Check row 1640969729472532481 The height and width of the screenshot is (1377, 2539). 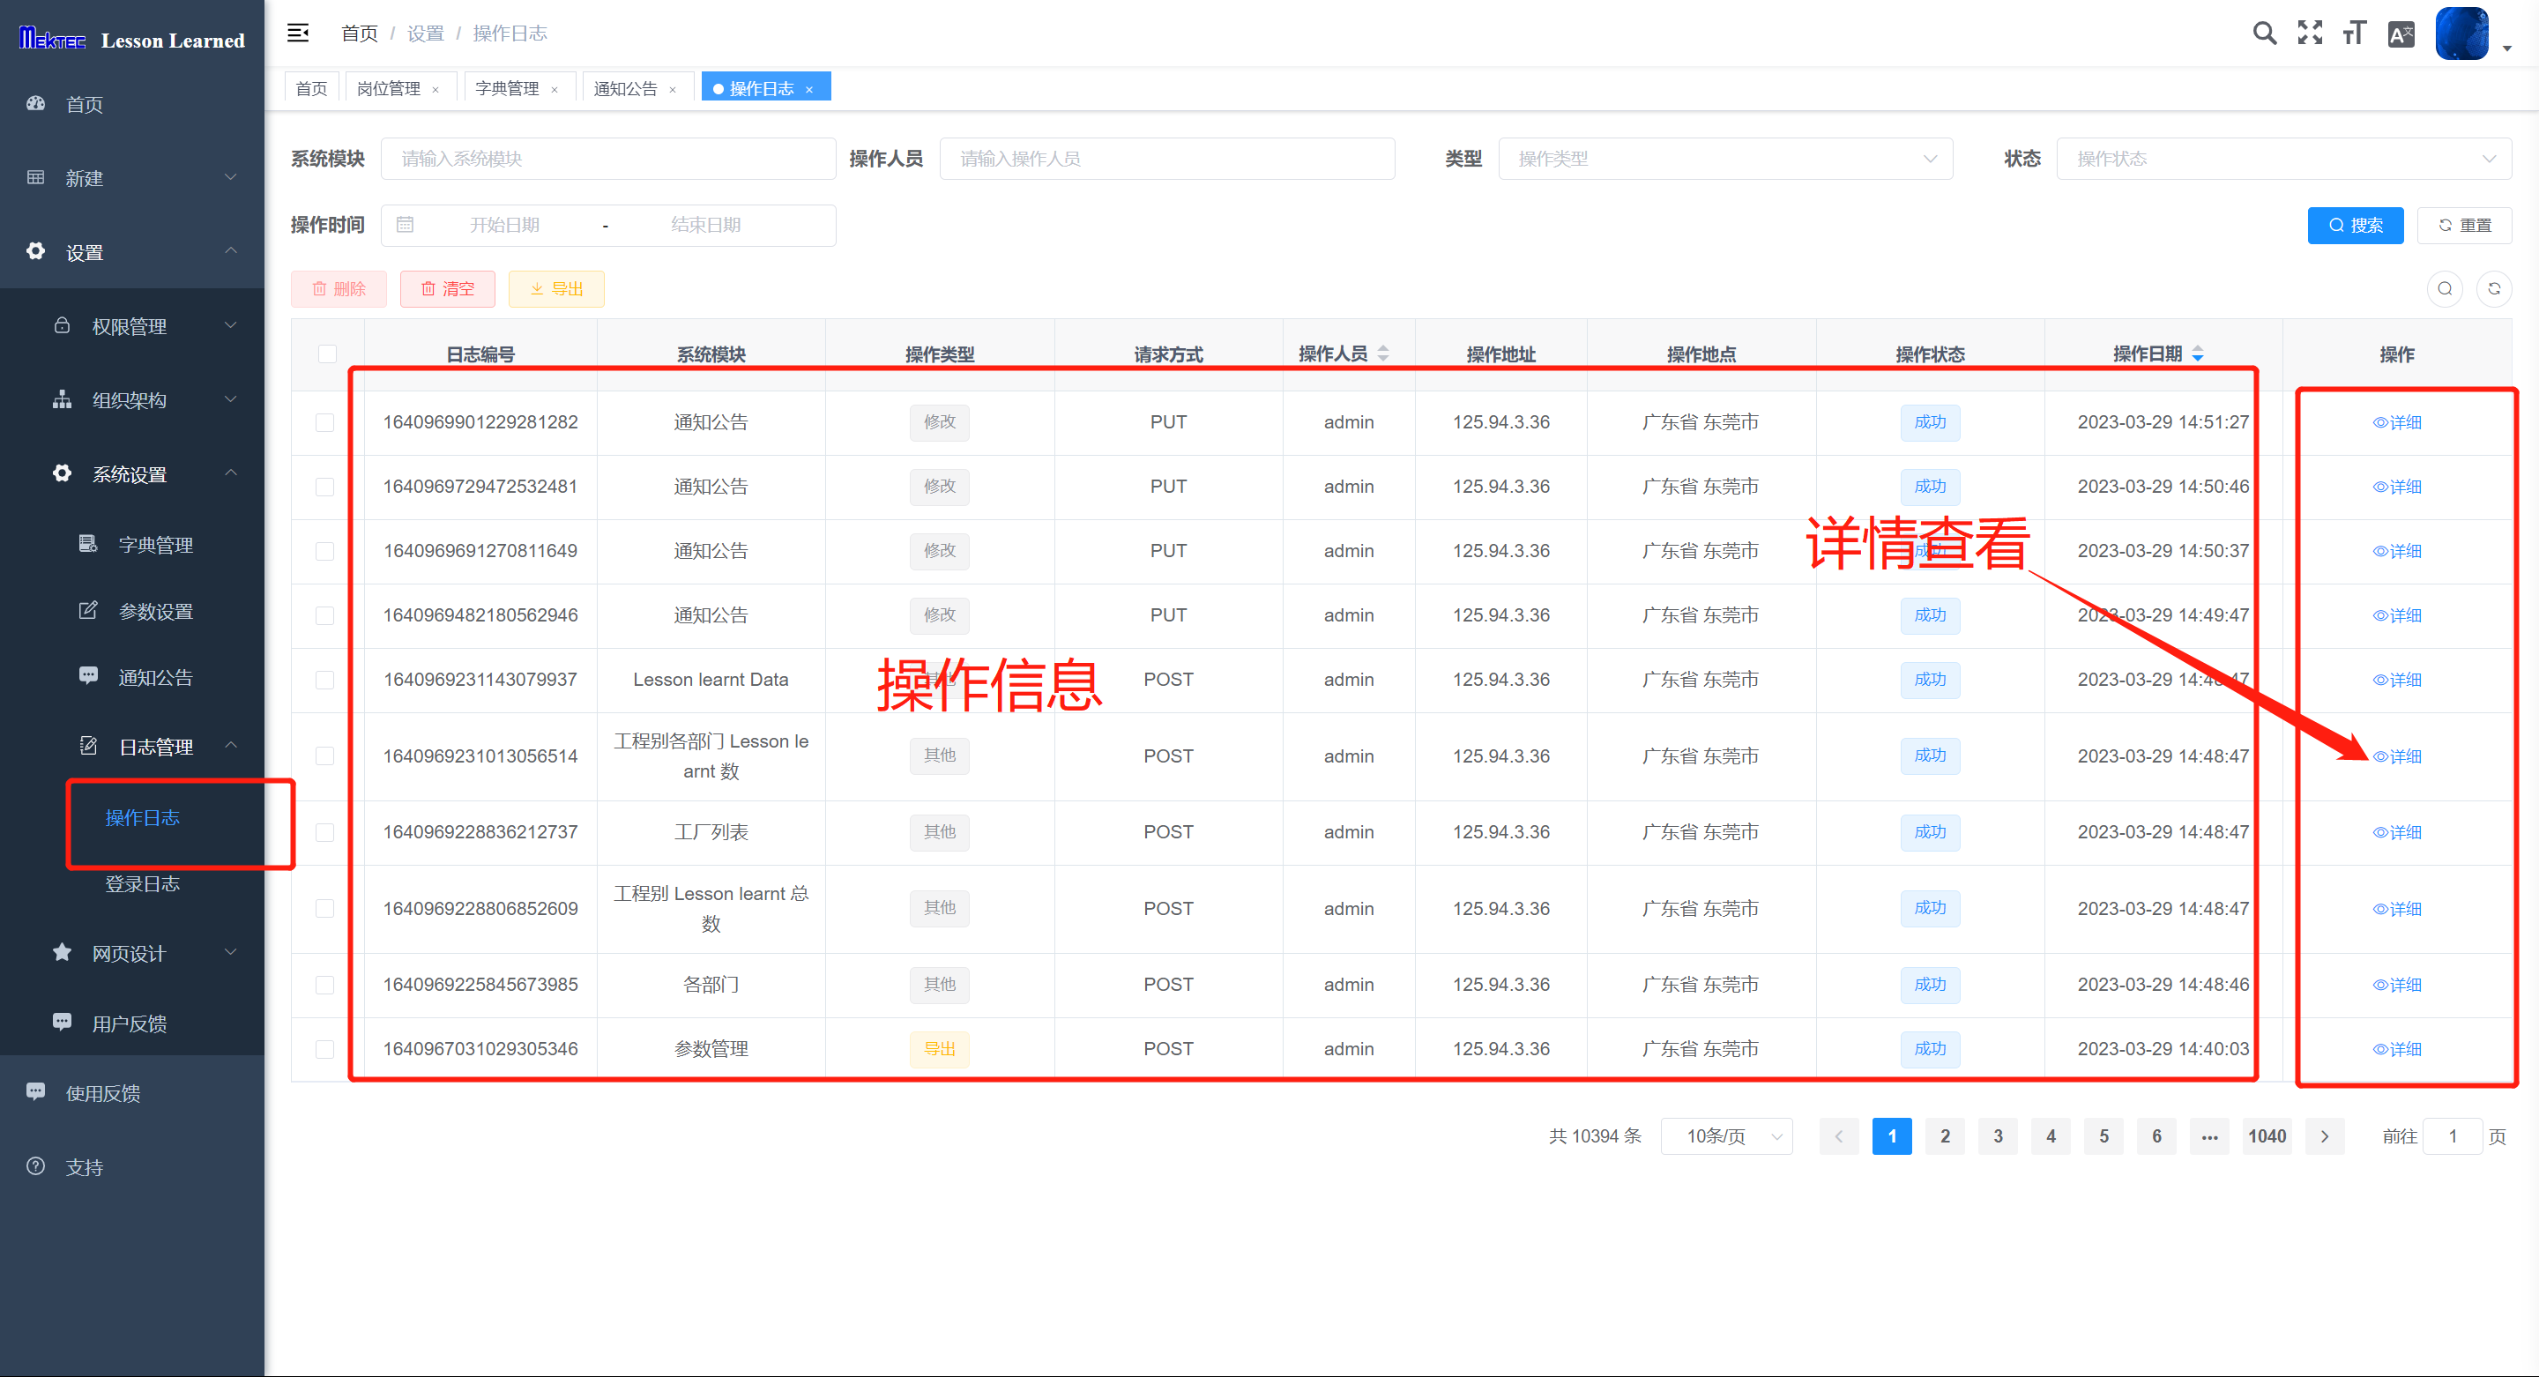pos(324,487)
